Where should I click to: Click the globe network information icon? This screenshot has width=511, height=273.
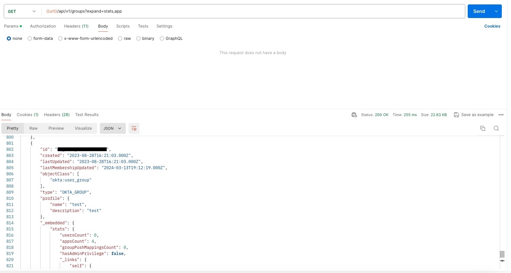click(354, 115)
